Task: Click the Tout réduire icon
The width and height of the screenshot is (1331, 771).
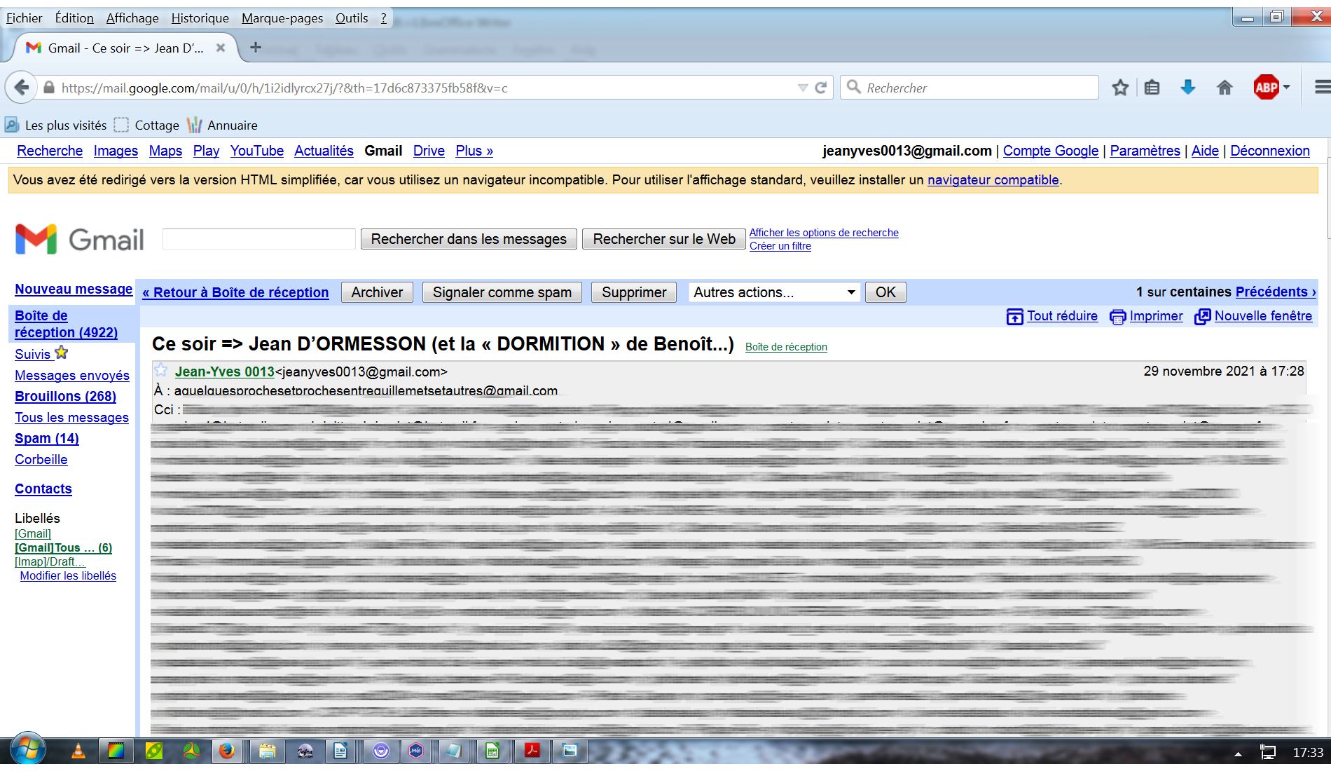Action: coord(1014,317)
